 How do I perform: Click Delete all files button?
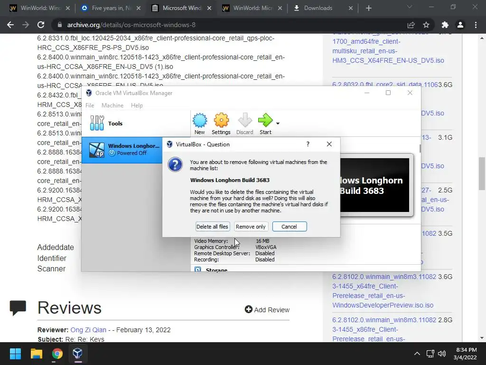(212, 227)
